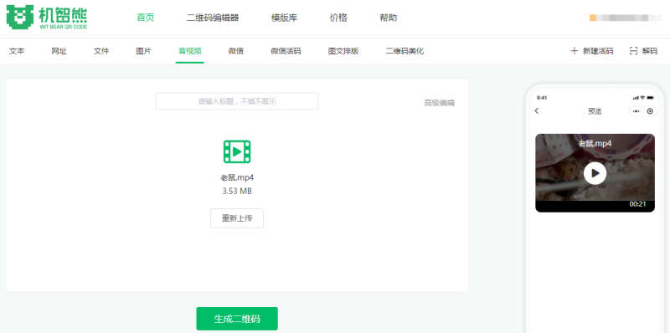The image size is (670, 333).
Task: Switch to the 图文排版 tab
Action: click(x=343, y=51)
